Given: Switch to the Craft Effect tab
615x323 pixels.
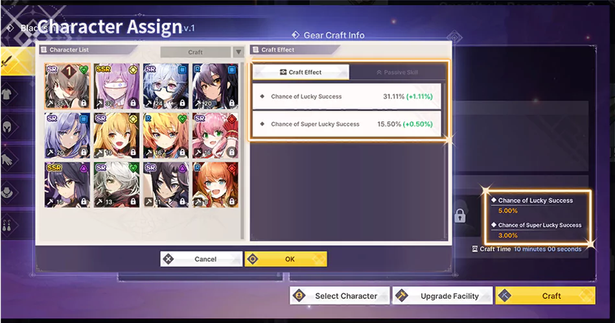Looking at the screenshot, I should pyautogui.click(x=301, y=72).
